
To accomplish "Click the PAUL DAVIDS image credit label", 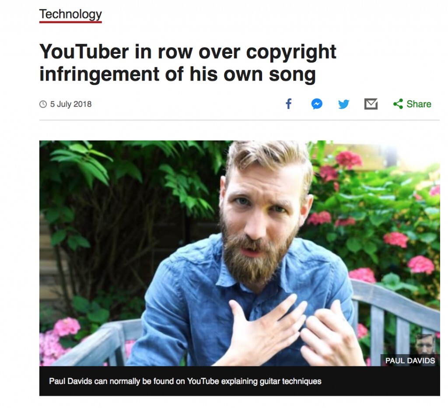I will tap(410, 361).
